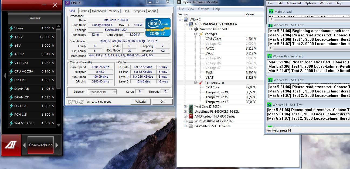Click the Überwachung button

41,145
